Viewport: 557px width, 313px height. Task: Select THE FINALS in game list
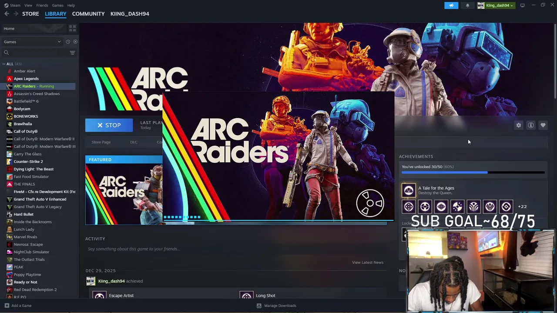(x=24, y=184)
